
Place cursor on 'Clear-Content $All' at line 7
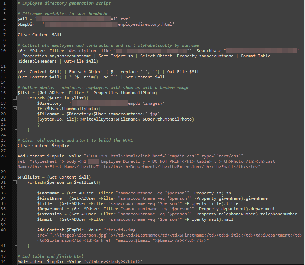coord(40,35)
